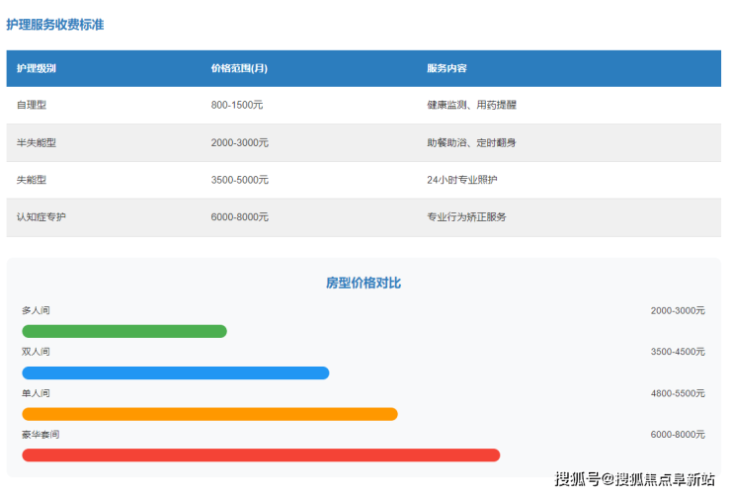Click the red 豪华套间 price bar
Viewport: 731px width, 495px height.
(261, 455)
